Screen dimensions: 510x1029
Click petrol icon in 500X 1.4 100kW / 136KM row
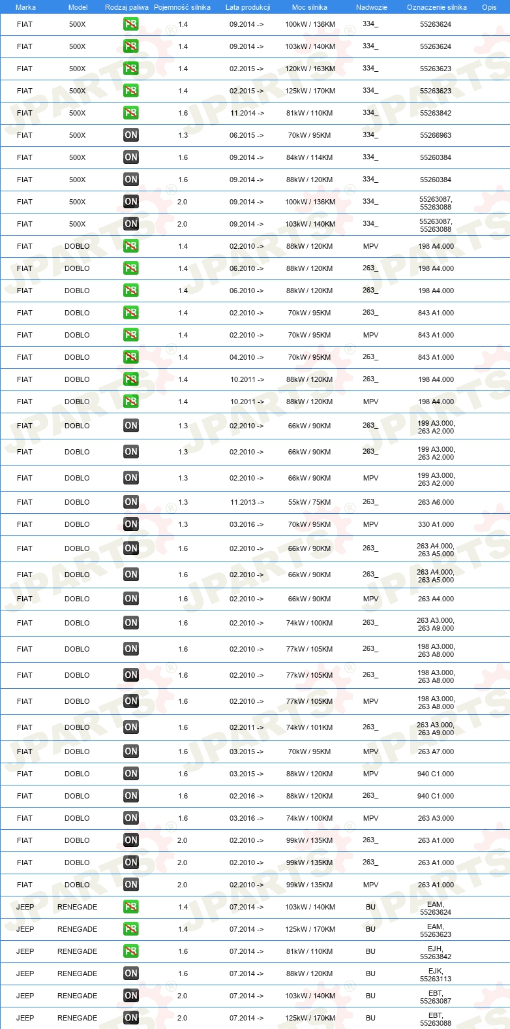point(131,24)
